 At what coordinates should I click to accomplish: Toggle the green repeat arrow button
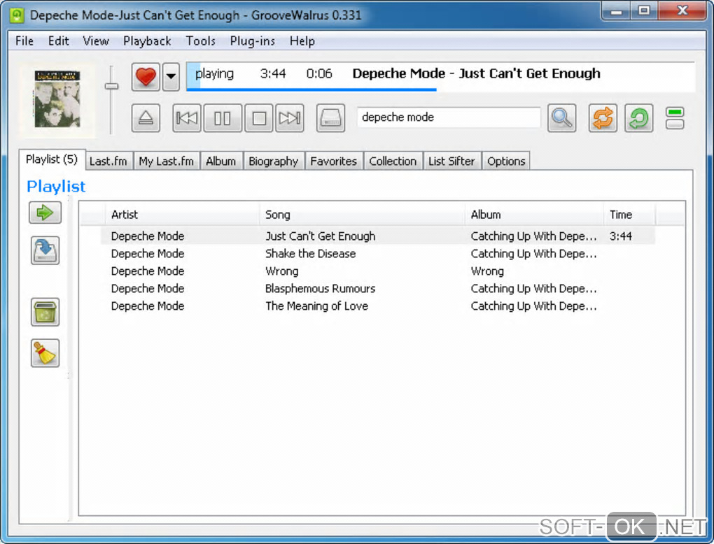(x=639, y=118)
